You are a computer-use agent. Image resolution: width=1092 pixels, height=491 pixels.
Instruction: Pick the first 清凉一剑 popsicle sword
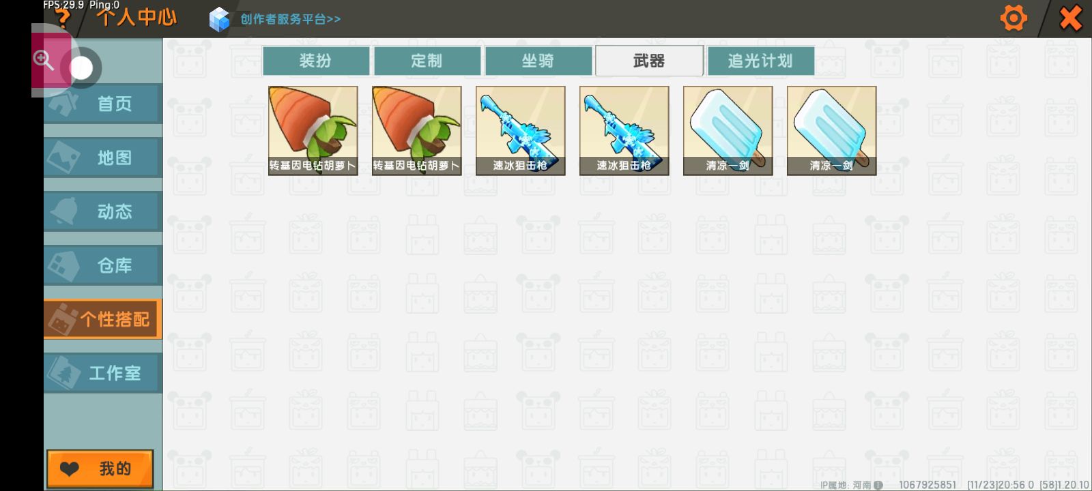[x=728, y=131]
